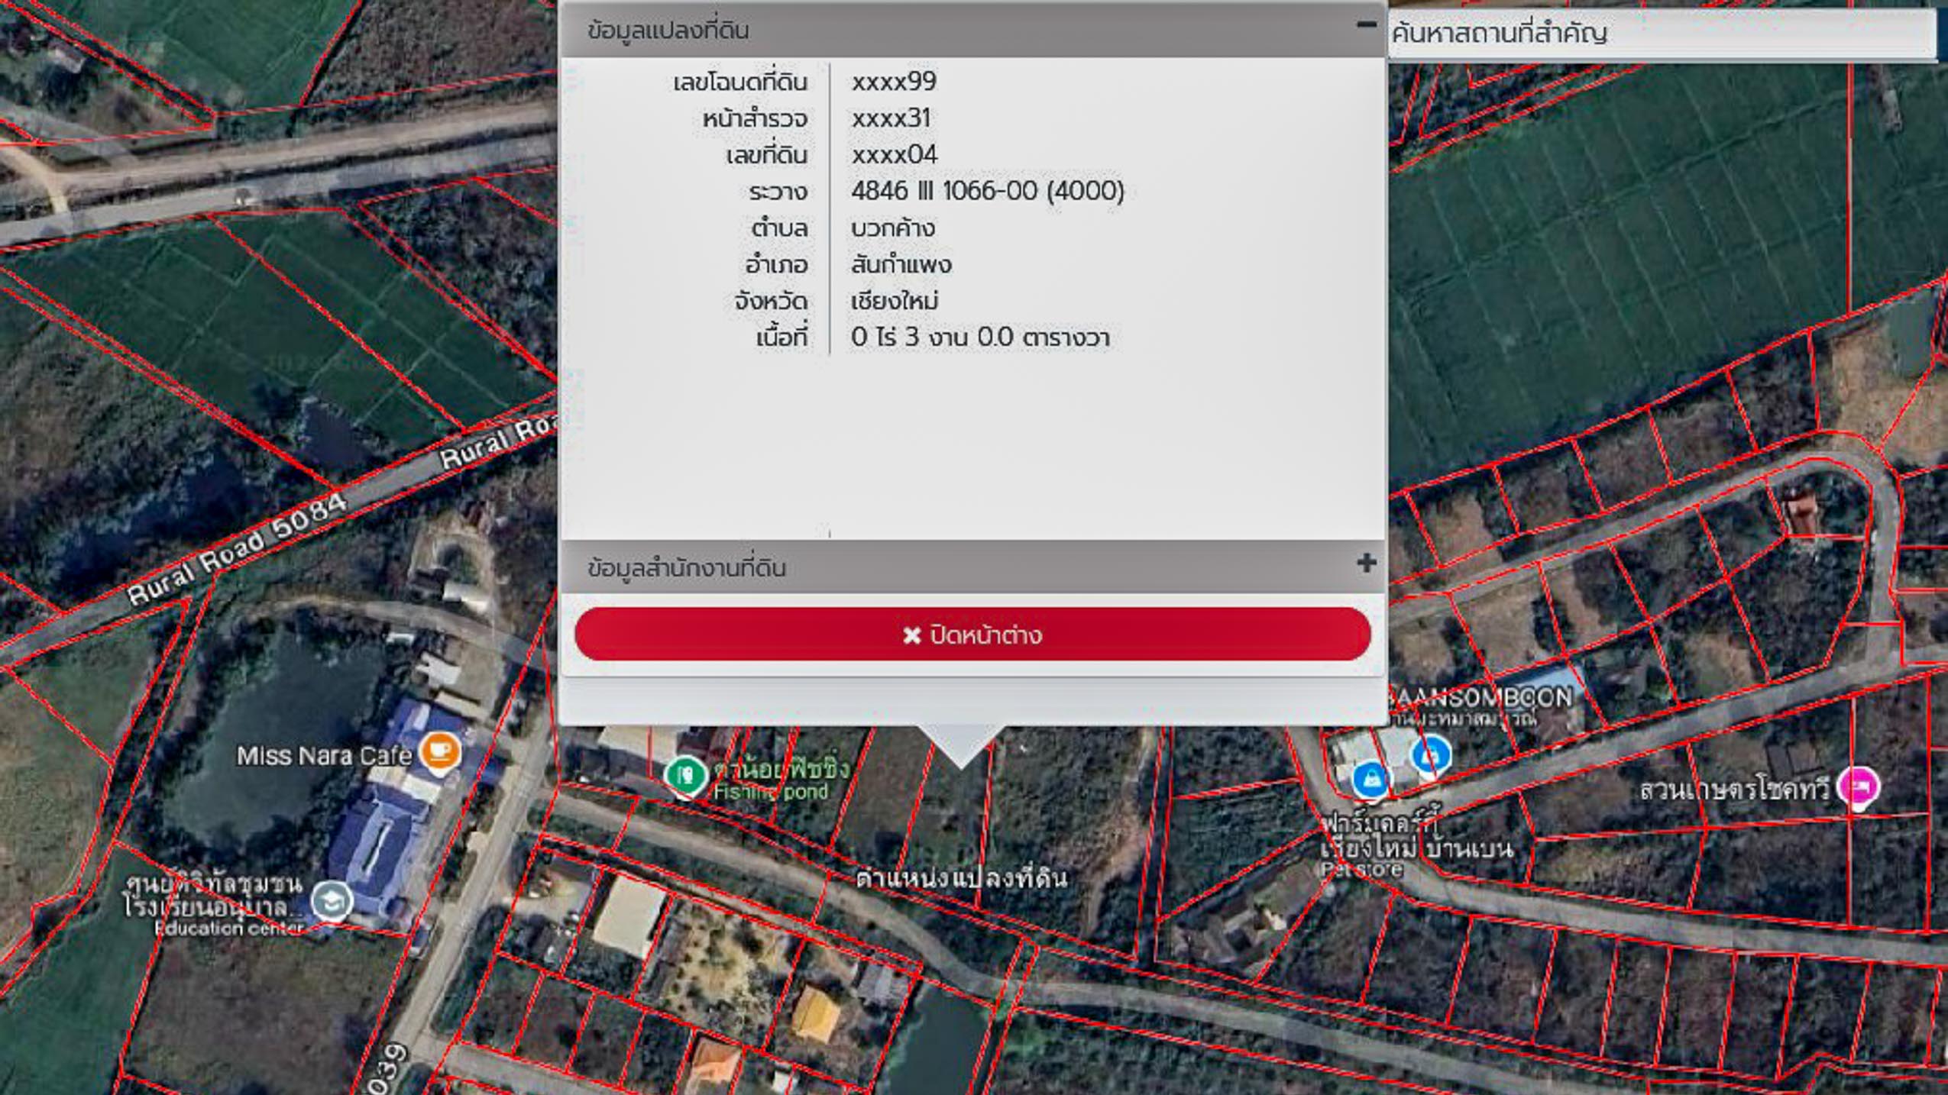Click the Miss Nara Cafe text label
The width and height of the screenshot is (1948, 1095).
click(x=323, y=756)
